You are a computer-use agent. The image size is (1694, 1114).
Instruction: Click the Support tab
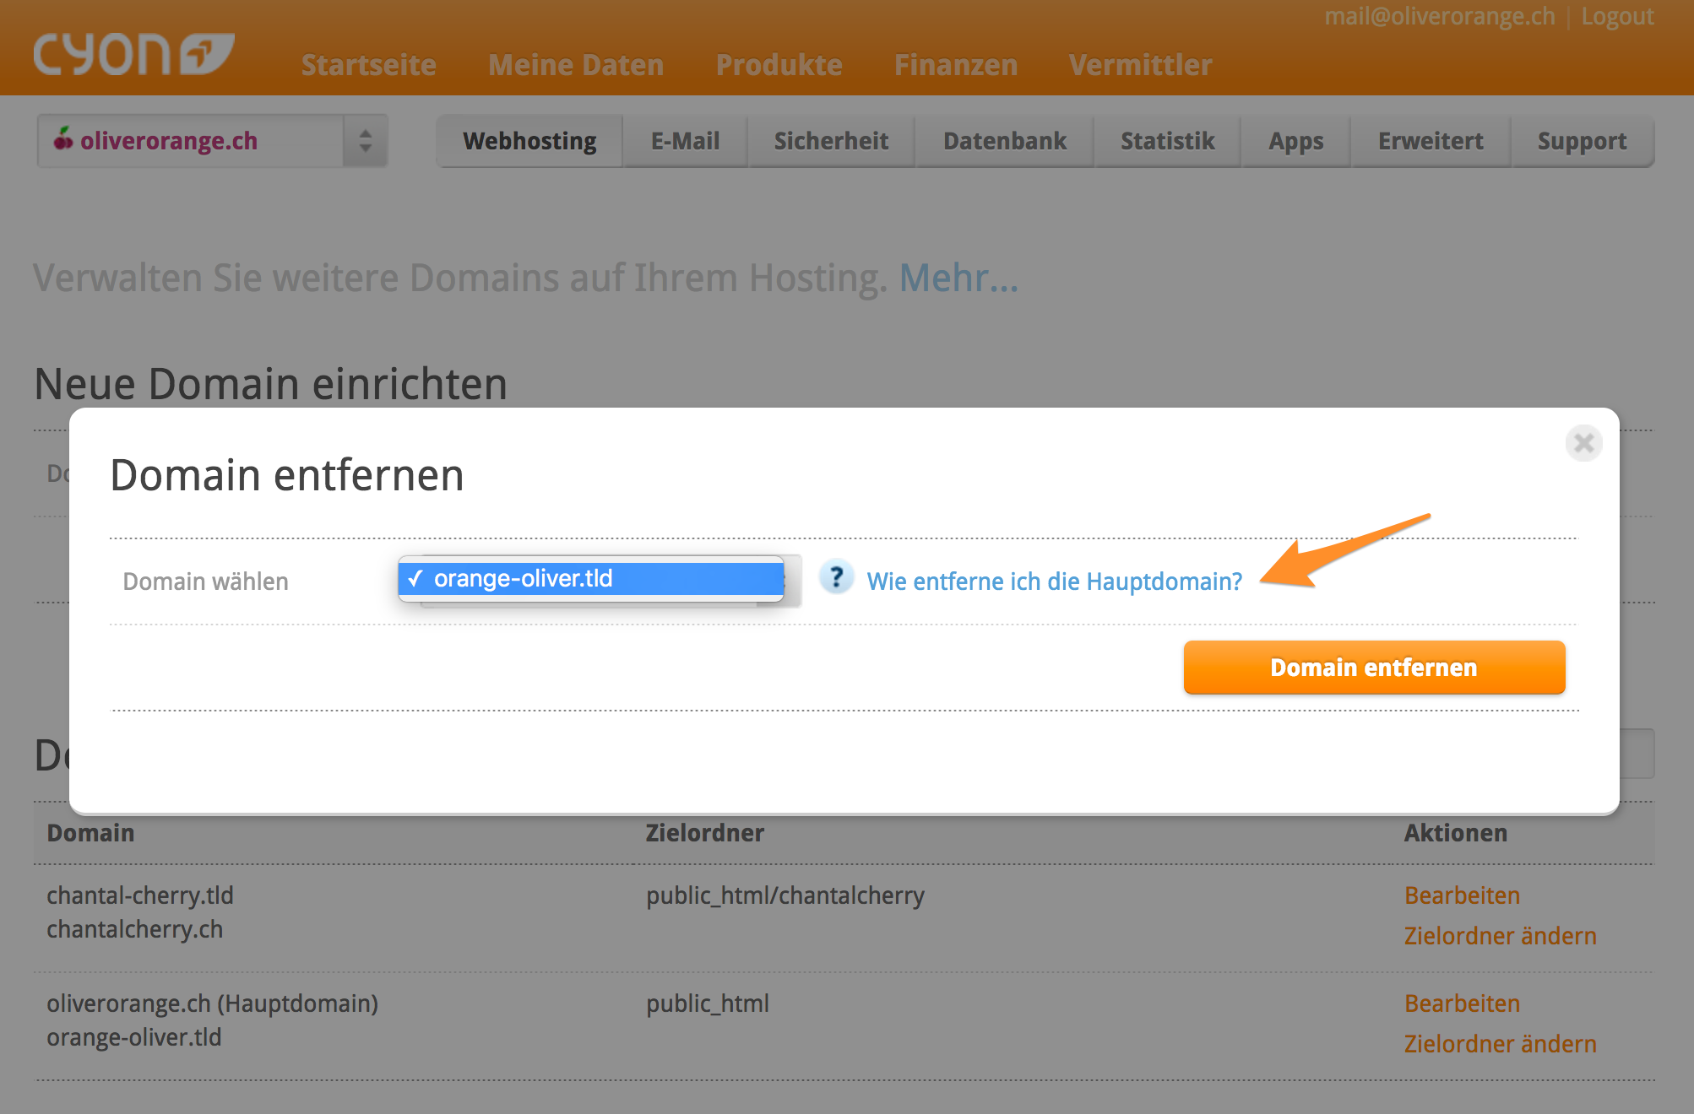1582,141
